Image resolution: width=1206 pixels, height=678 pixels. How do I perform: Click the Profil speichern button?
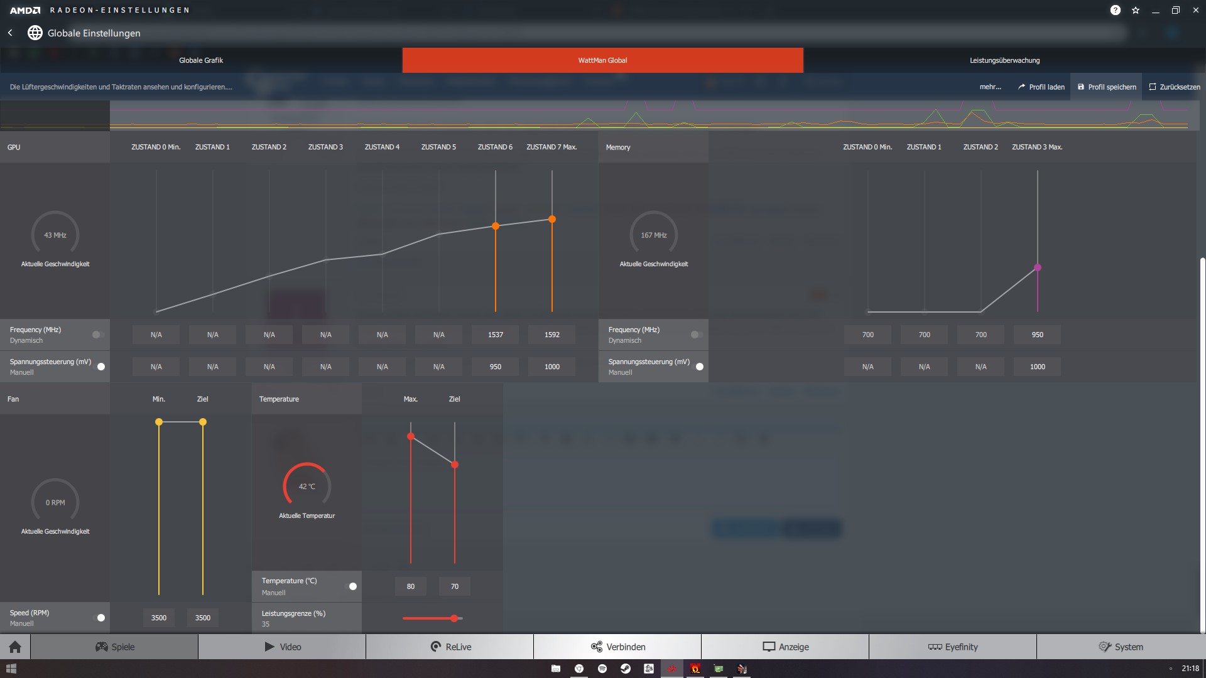tap(1106, 87)
